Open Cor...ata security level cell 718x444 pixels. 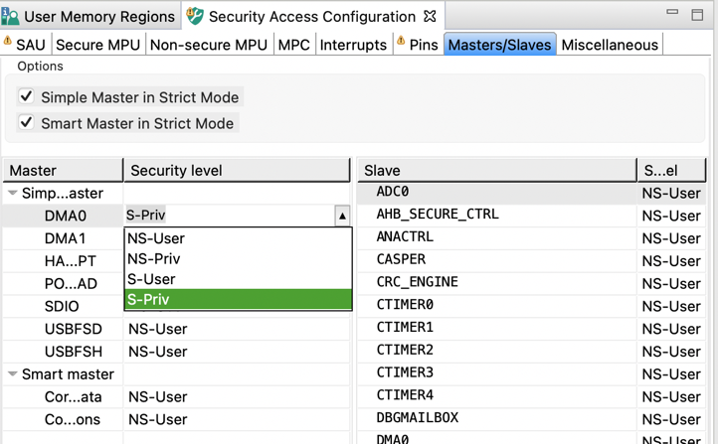tap(237, 396)
